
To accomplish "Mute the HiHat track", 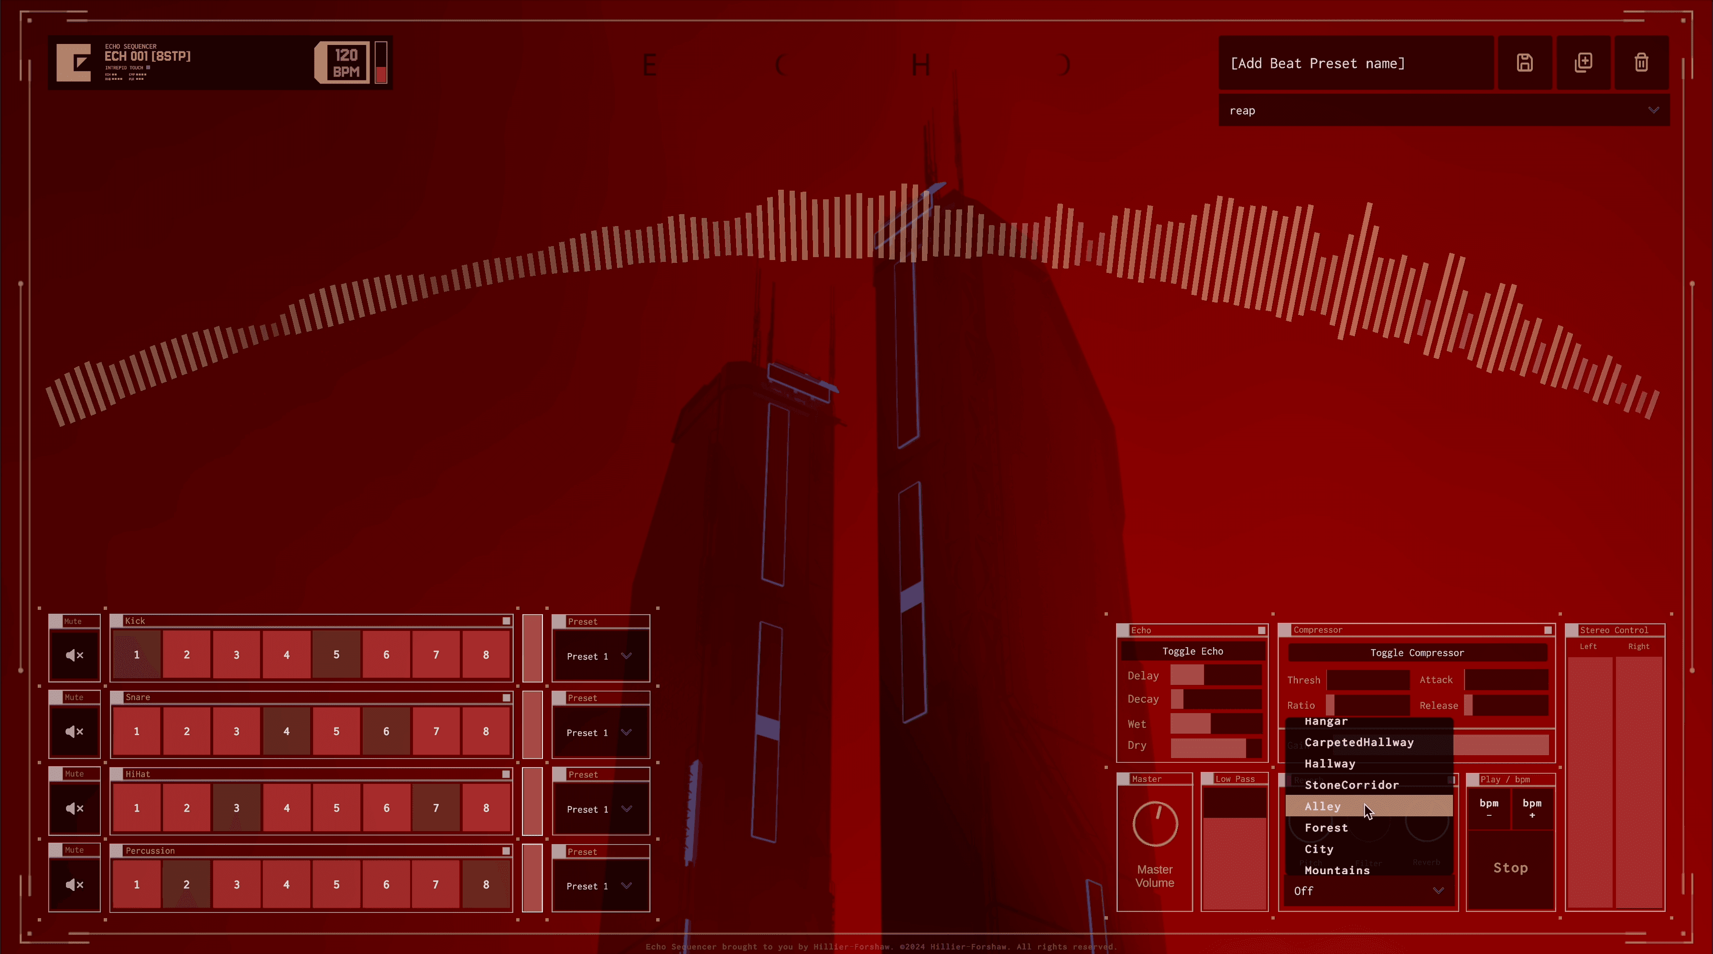I will (75, 808).
